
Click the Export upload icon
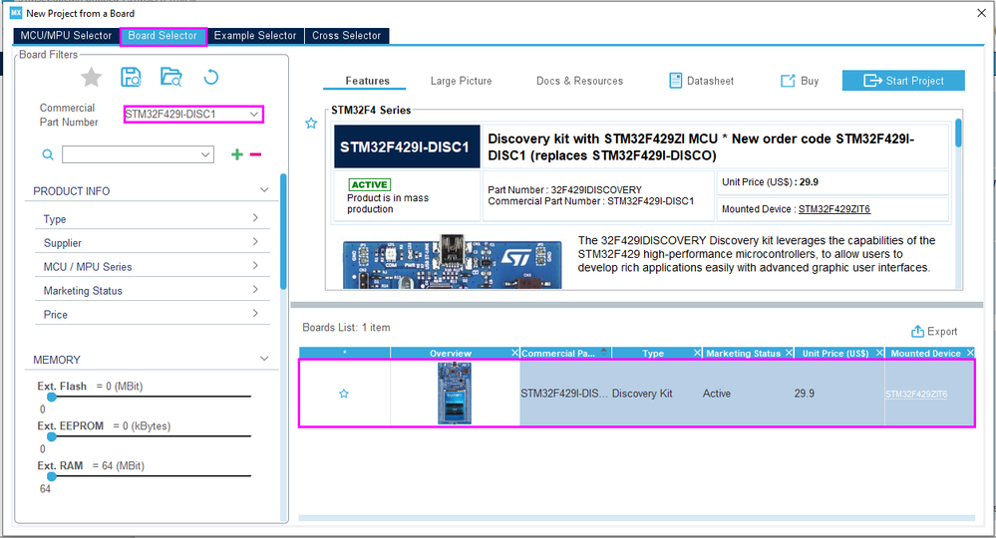[x=917, y=331]
